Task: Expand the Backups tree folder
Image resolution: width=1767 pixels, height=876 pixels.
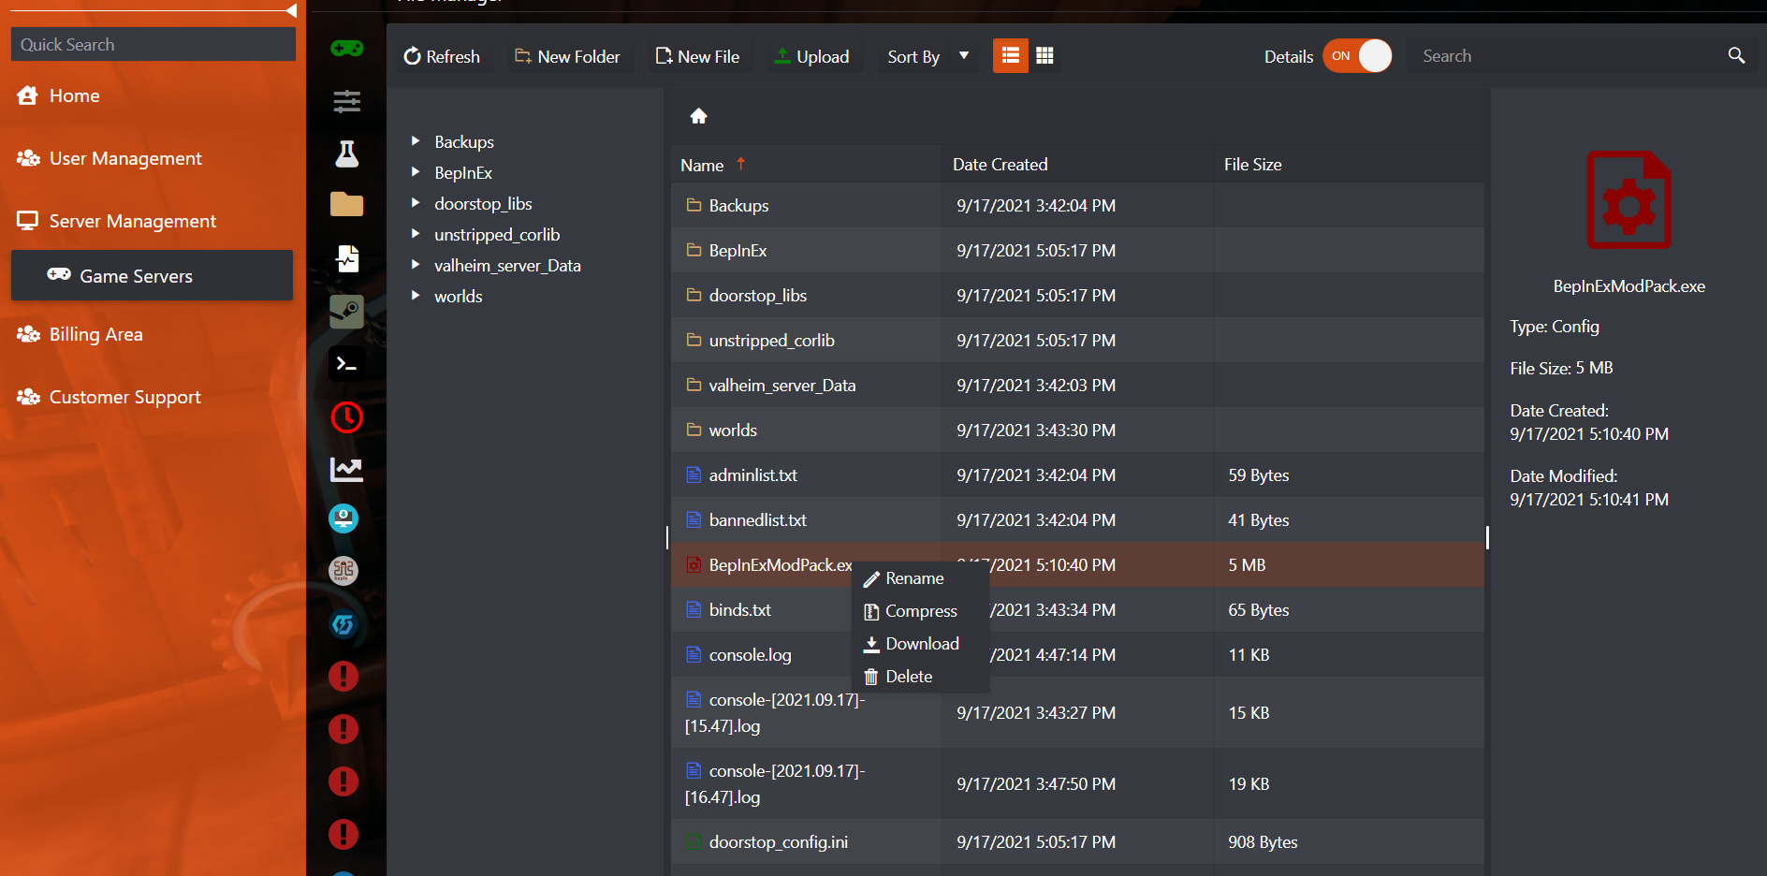Action: pyautogui.click(x=416, y=141)
